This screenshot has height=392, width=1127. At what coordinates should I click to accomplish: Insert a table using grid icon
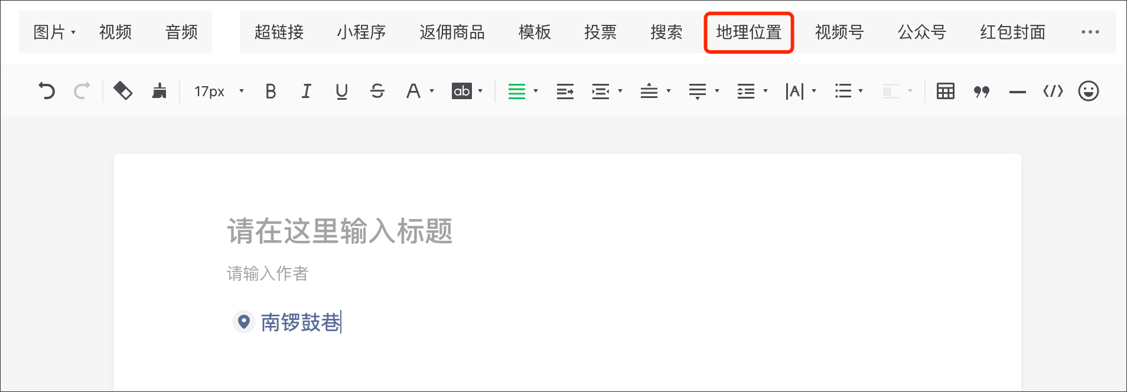(x=945, y=91)
